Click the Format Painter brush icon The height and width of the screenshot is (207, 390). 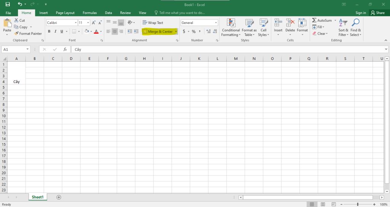click(x=16, y=33)
